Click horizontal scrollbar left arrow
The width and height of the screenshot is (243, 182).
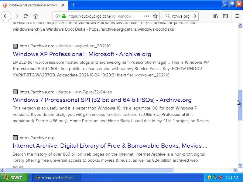[x=2, y=170]
